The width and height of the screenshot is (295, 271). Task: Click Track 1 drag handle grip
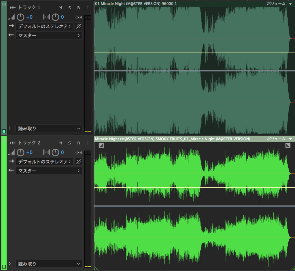tap(4, 5)
